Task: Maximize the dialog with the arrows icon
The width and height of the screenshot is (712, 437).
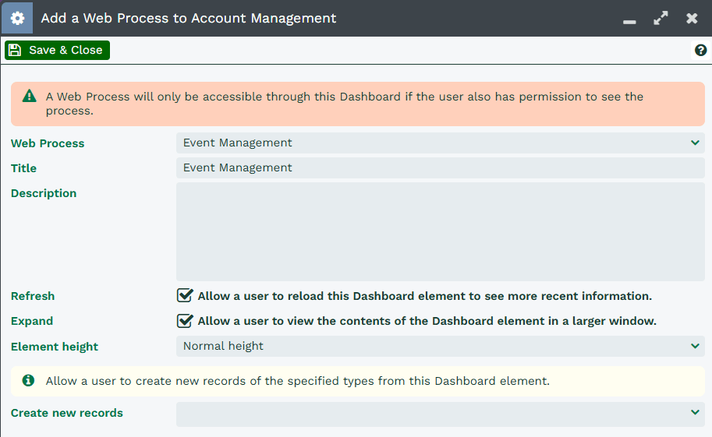Action: pyautogui.click(x=661, y=18)
